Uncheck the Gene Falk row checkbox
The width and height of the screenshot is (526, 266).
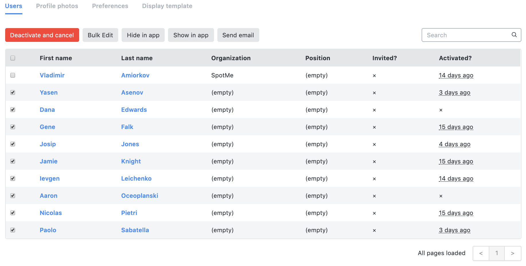click(x=13, y=127)
